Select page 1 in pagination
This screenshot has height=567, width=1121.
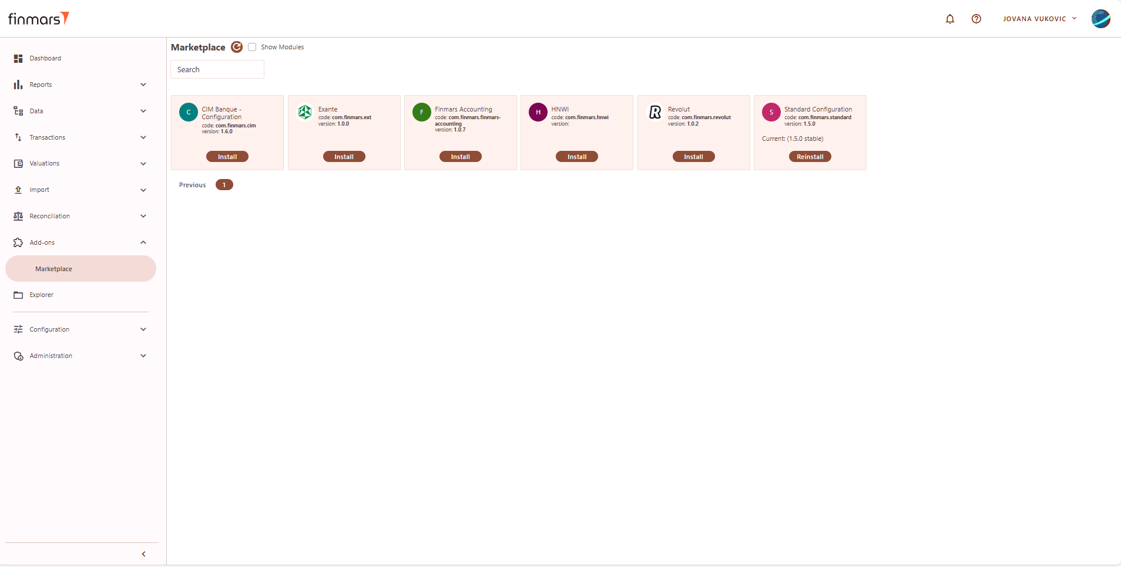point(224,185)
